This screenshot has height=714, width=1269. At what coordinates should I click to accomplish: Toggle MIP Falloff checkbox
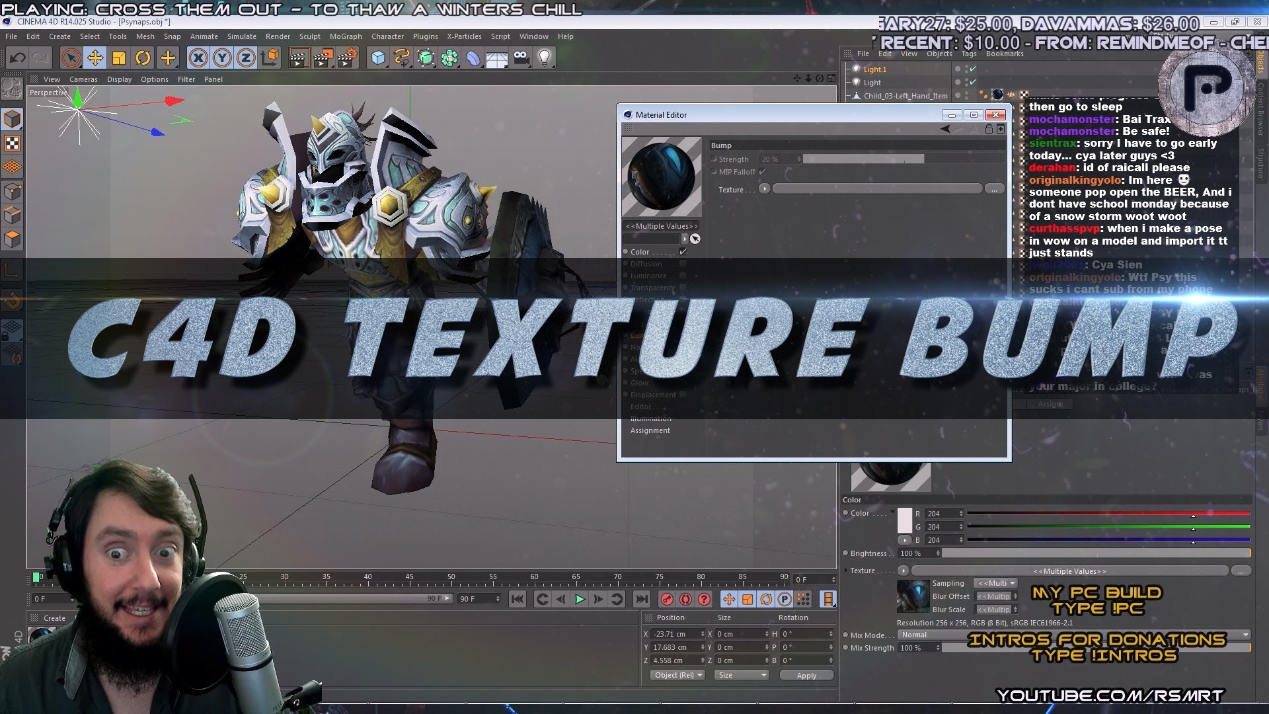click(x=762, y=172)
